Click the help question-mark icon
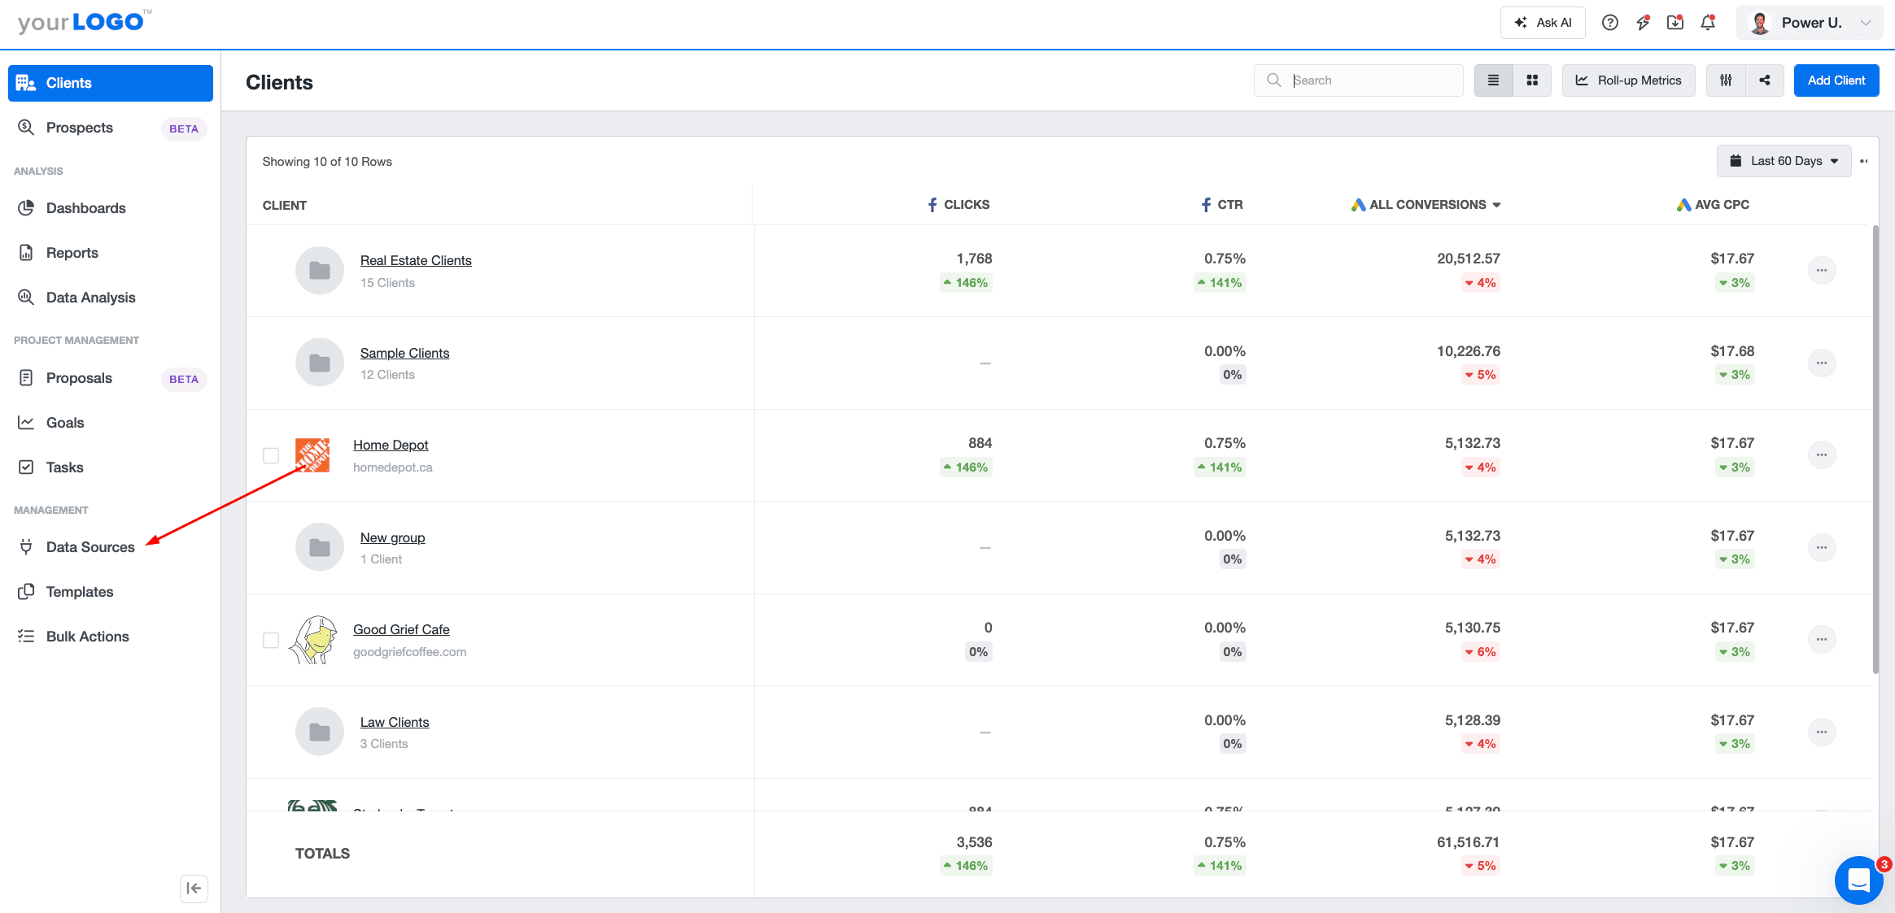The image size is (1895, 913). pyautogui.click(x=1609, y=23)
